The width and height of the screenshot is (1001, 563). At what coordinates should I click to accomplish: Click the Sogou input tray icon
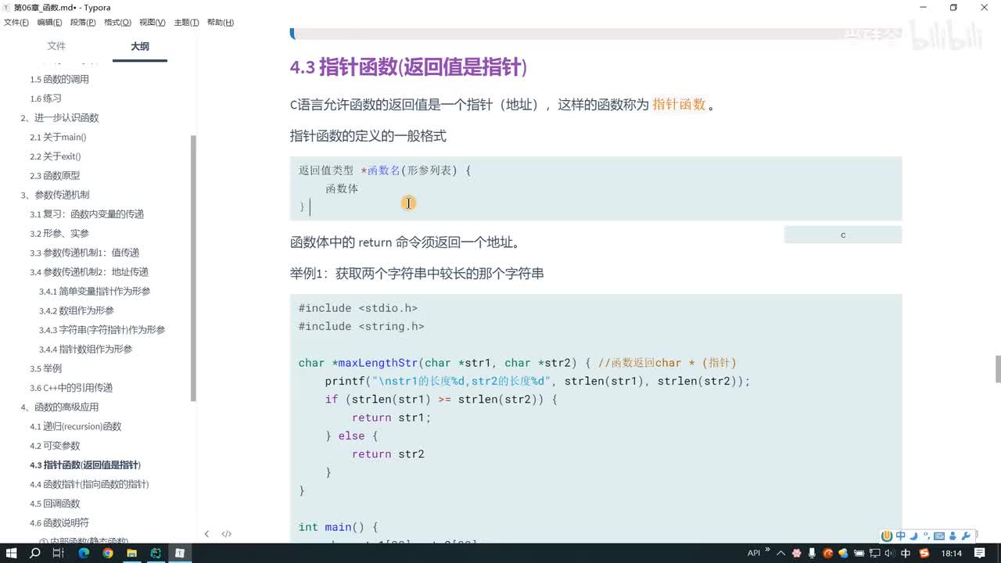925,553
